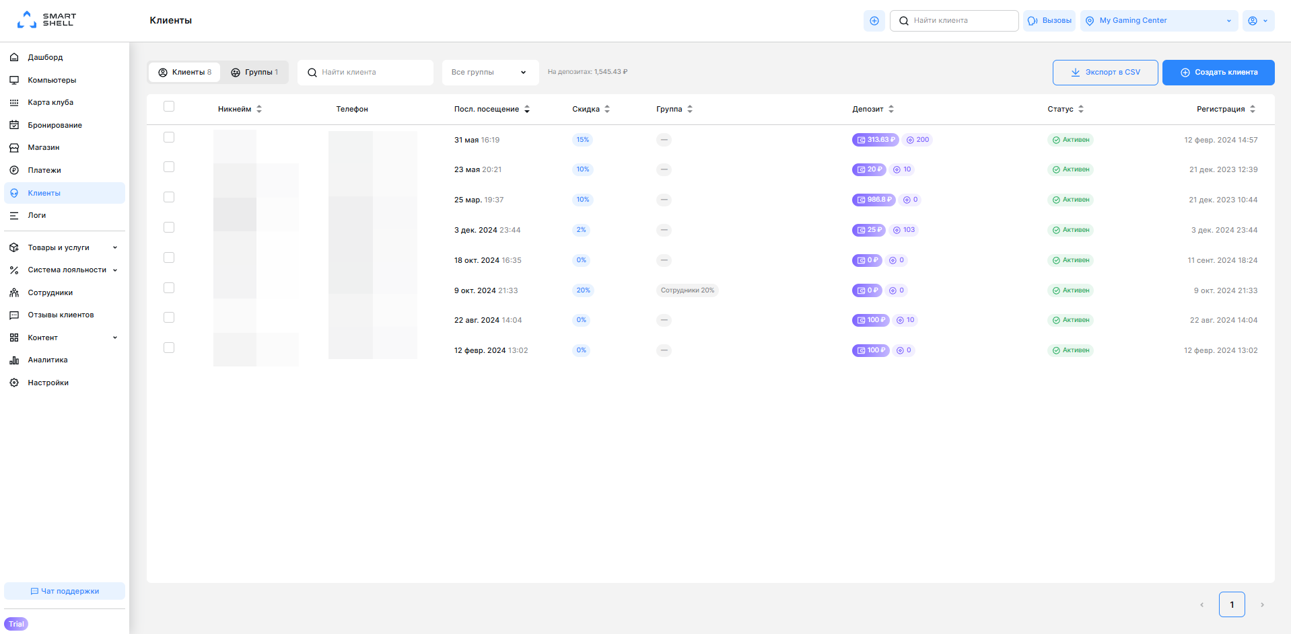Check the row with Сотрудники 20% group
Viewport: 1291px width, 634px height.
[x=169, y=288]
